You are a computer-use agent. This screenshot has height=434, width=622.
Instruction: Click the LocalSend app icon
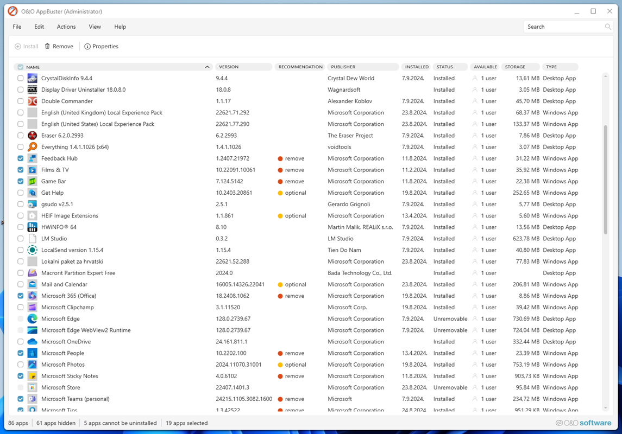point(32,250)
